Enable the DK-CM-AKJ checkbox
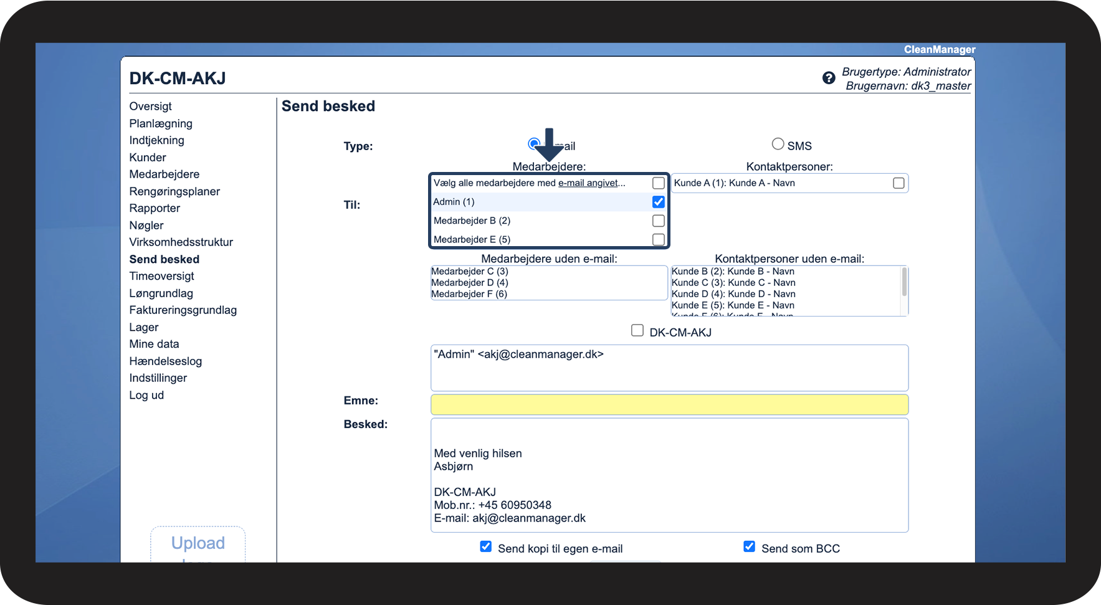 pos(637,330)
